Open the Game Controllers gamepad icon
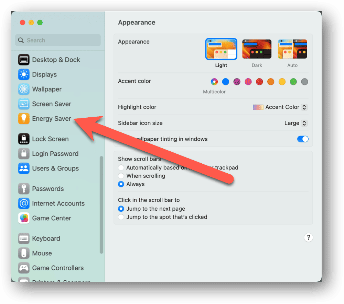344x304 pixels. 24,268
